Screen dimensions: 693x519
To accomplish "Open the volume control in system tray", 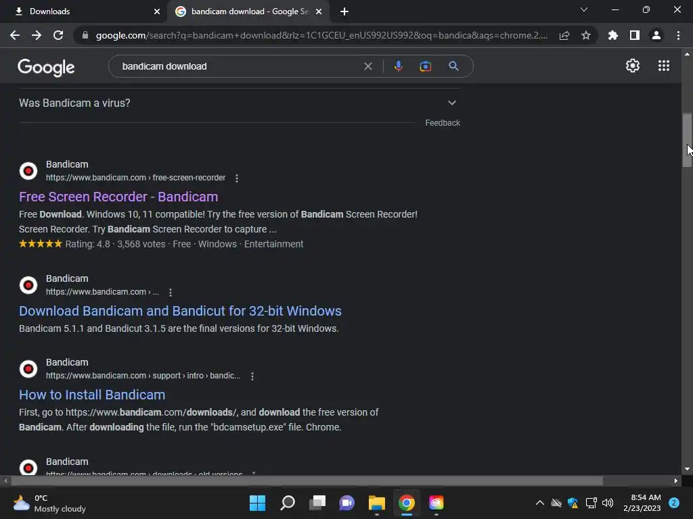I will 608,503.
